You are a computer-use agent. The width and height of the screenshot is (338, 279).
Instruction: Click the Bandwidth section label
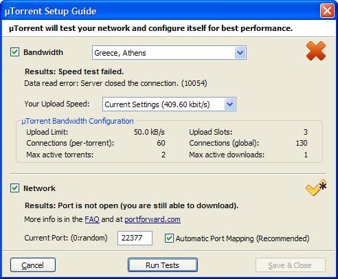43,52
